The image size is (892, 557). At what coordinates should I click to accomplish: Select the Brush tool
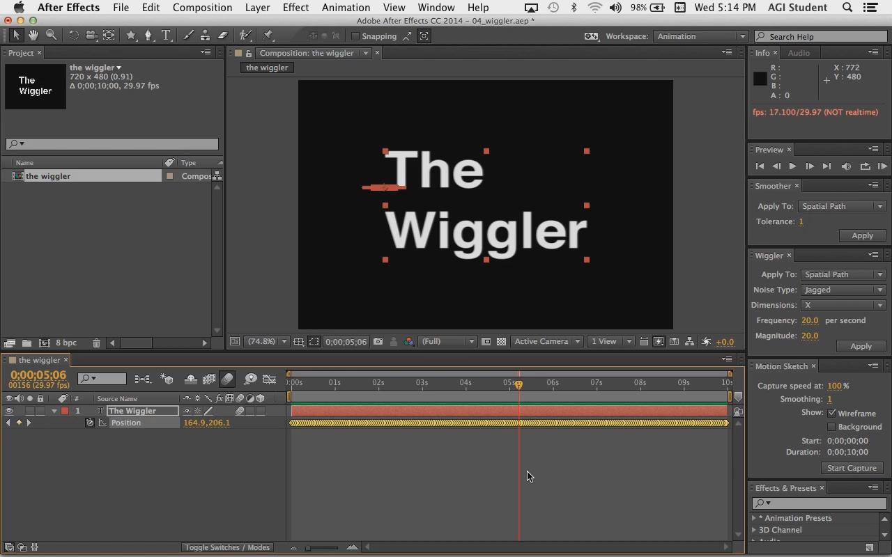tap(188, 36)
